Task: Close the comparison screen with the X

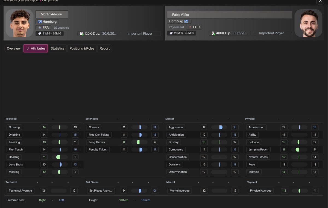Action: click(x=320, y=1)
